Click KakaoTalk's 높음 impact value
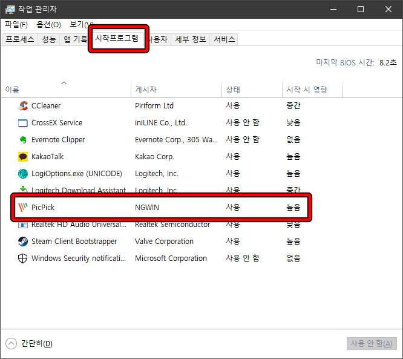403x359 pixels. pyautogui.click(x=293, y=157)
